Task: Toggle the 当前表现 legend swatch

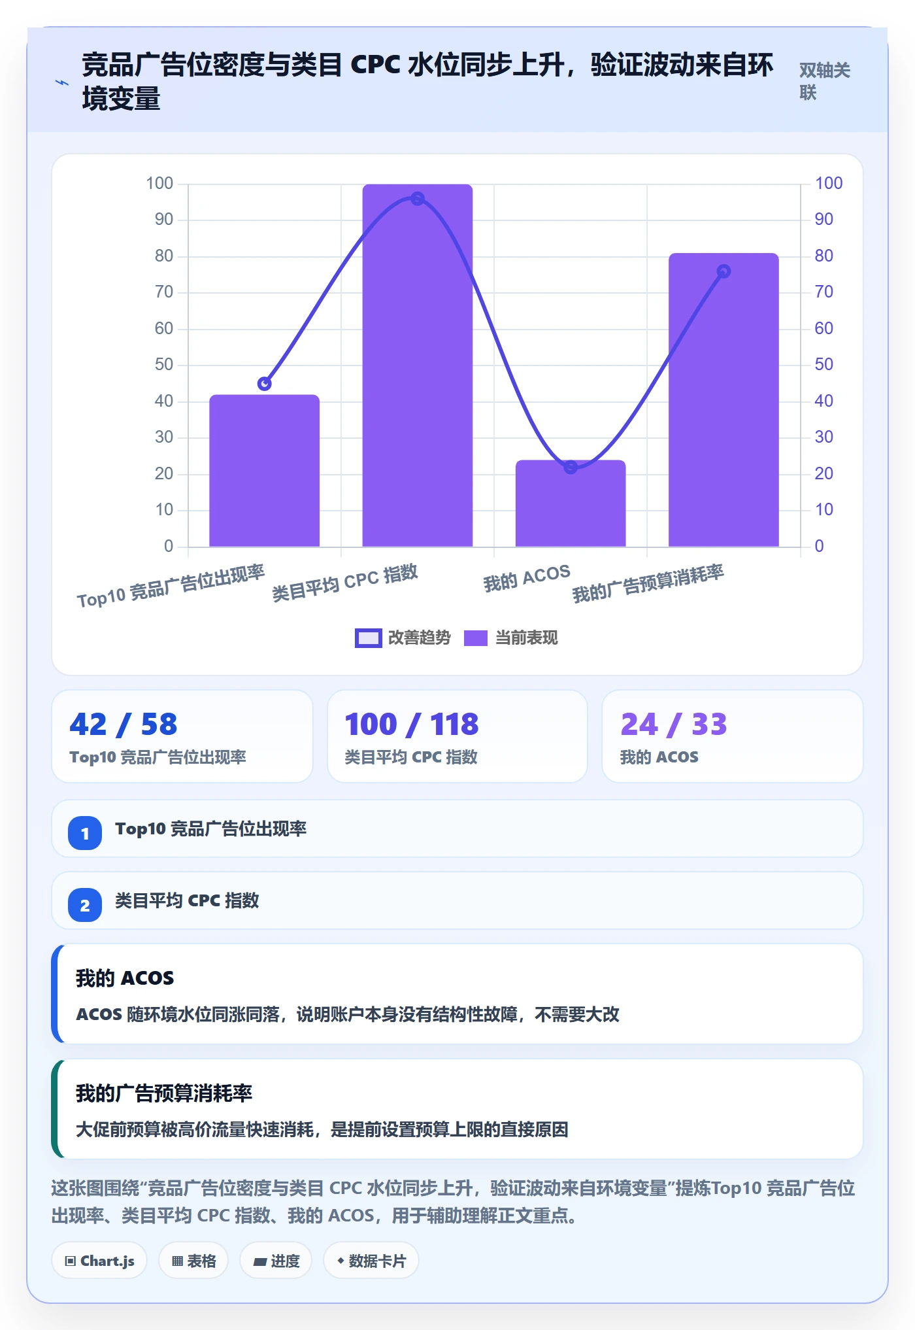Action: [x=476, y=638]
